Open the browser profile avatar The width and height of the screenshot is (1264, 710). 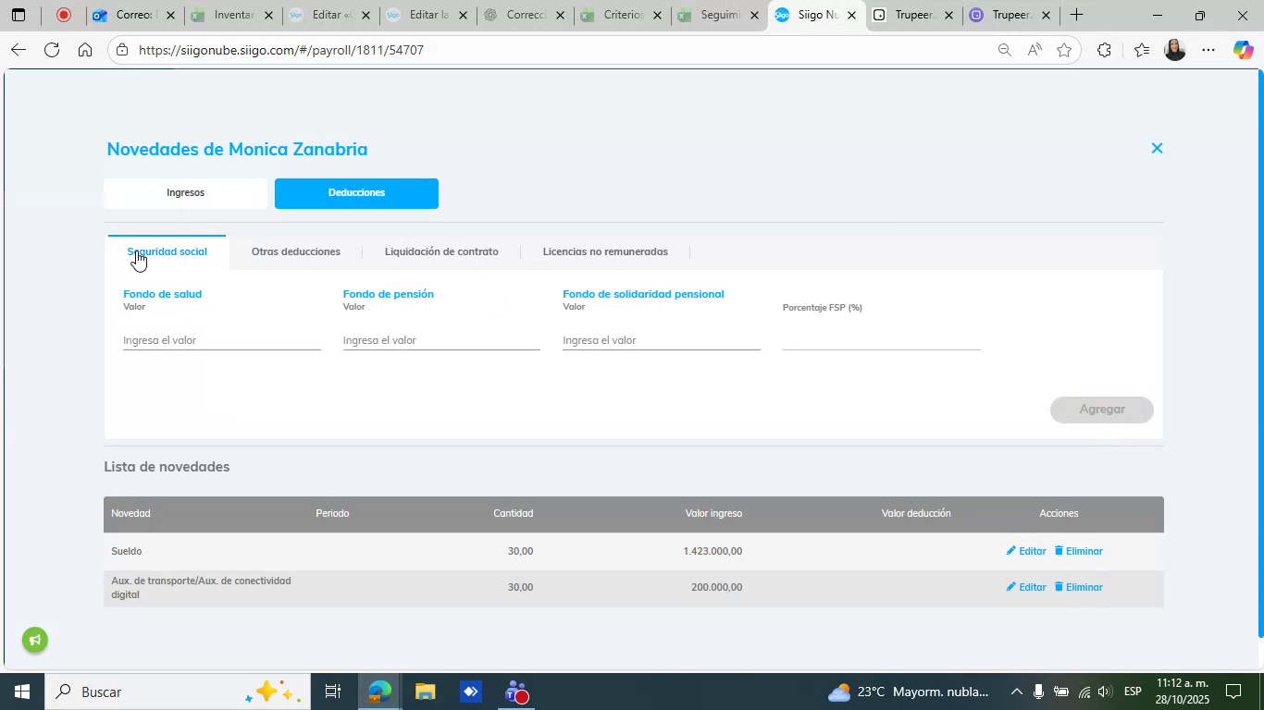coord(1175,50)
